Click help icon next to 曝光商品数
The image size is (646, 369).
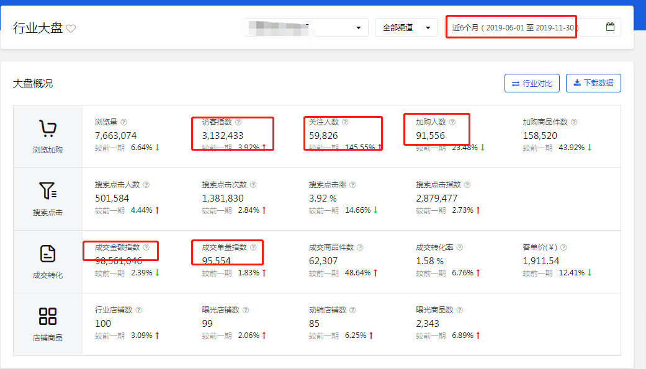(459, 311)
